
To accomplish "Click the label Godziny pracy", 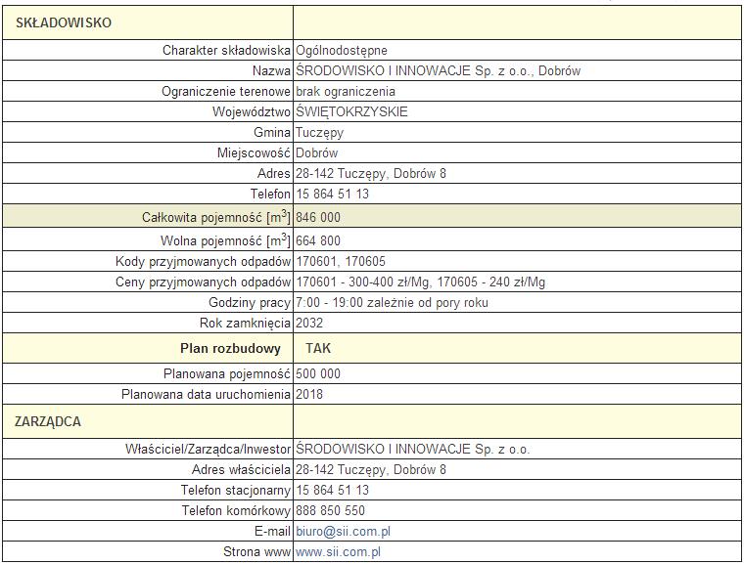I will pos(250,302).
